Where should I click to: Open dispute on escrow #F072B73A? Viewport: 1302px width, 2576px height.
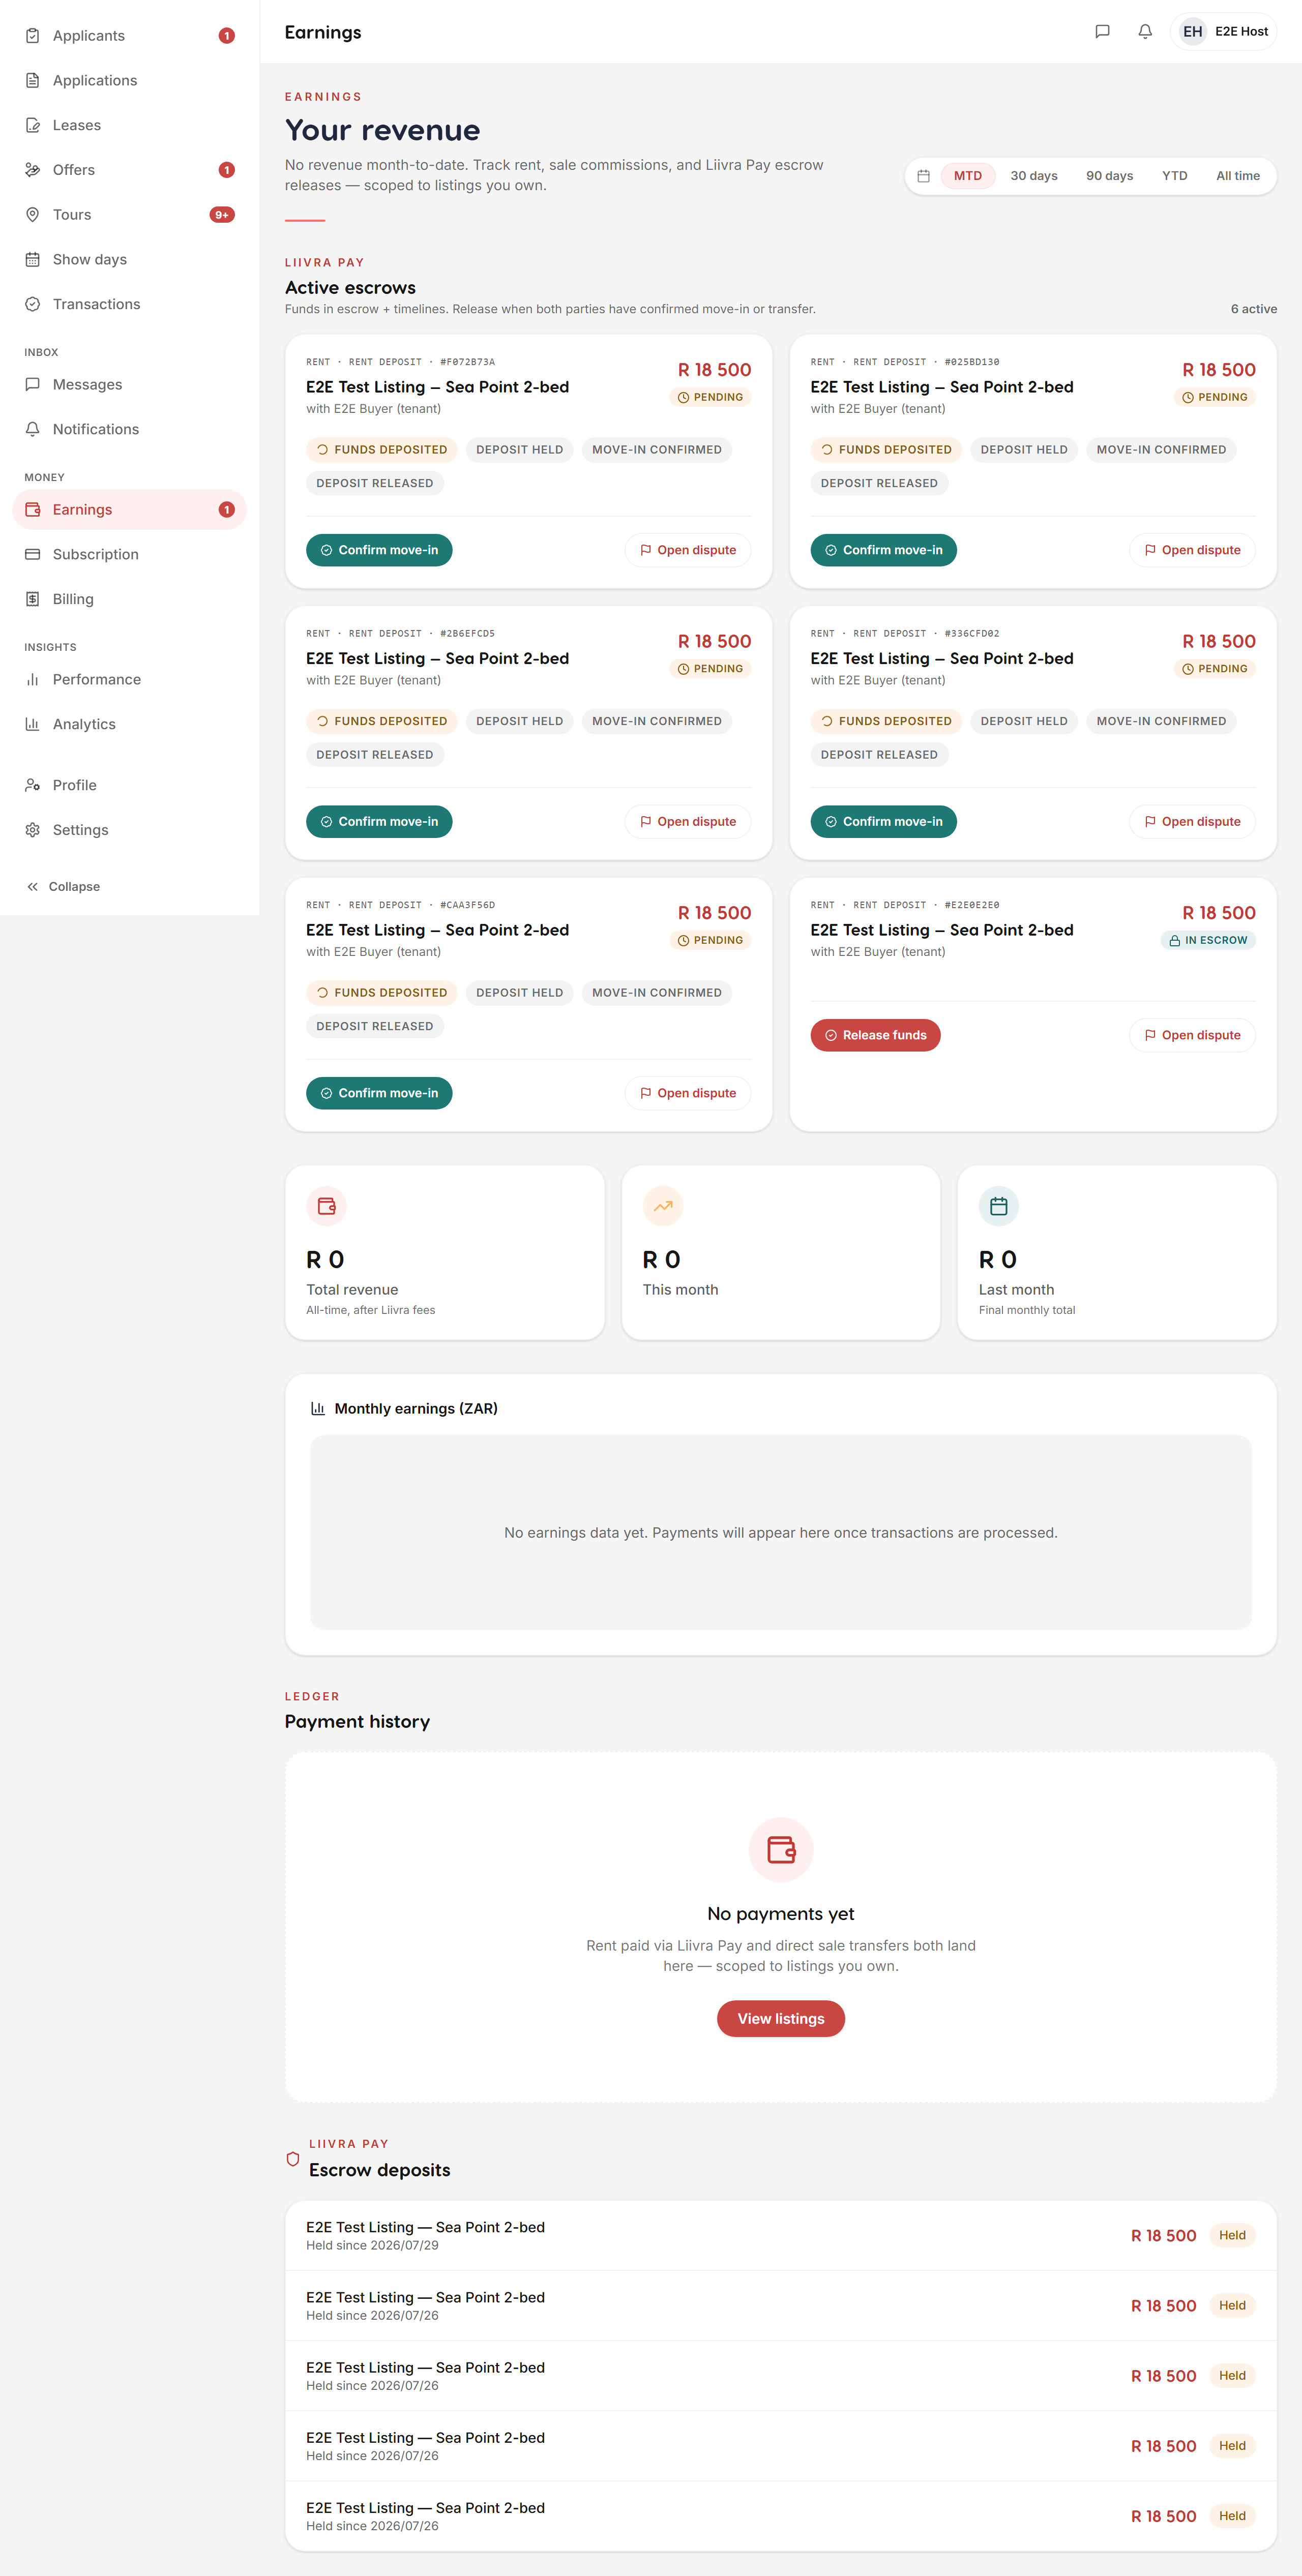(x=688, y=551)
